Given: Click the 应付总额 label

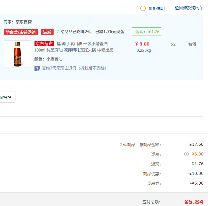Looking at the screenshot, I should click(x=151, y=202).
